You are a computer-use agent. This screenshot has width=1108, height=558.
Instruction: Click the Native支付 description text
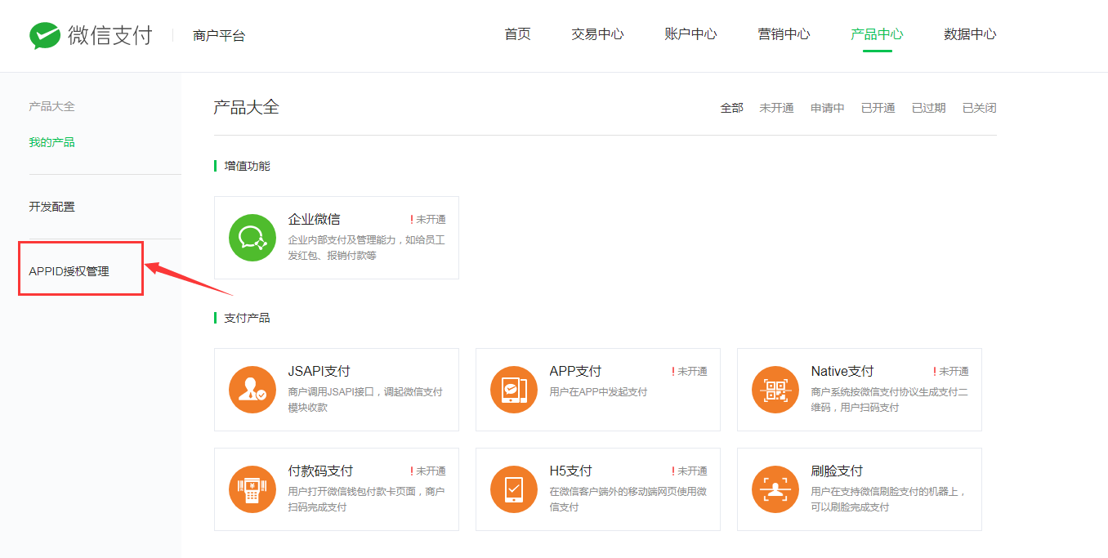pyautogui.click(x=890, y=400)
